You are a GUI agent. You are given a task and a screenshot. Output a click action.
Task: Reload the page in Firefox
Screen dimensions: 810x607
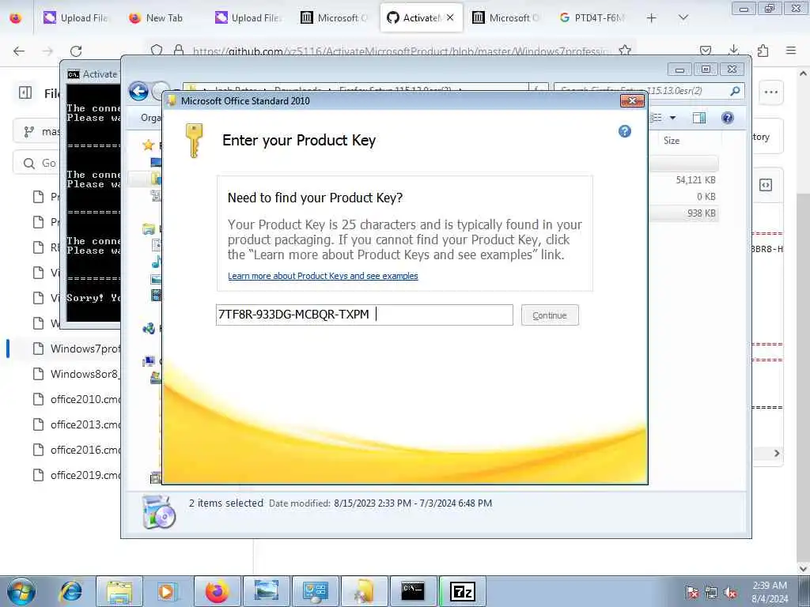76,51
